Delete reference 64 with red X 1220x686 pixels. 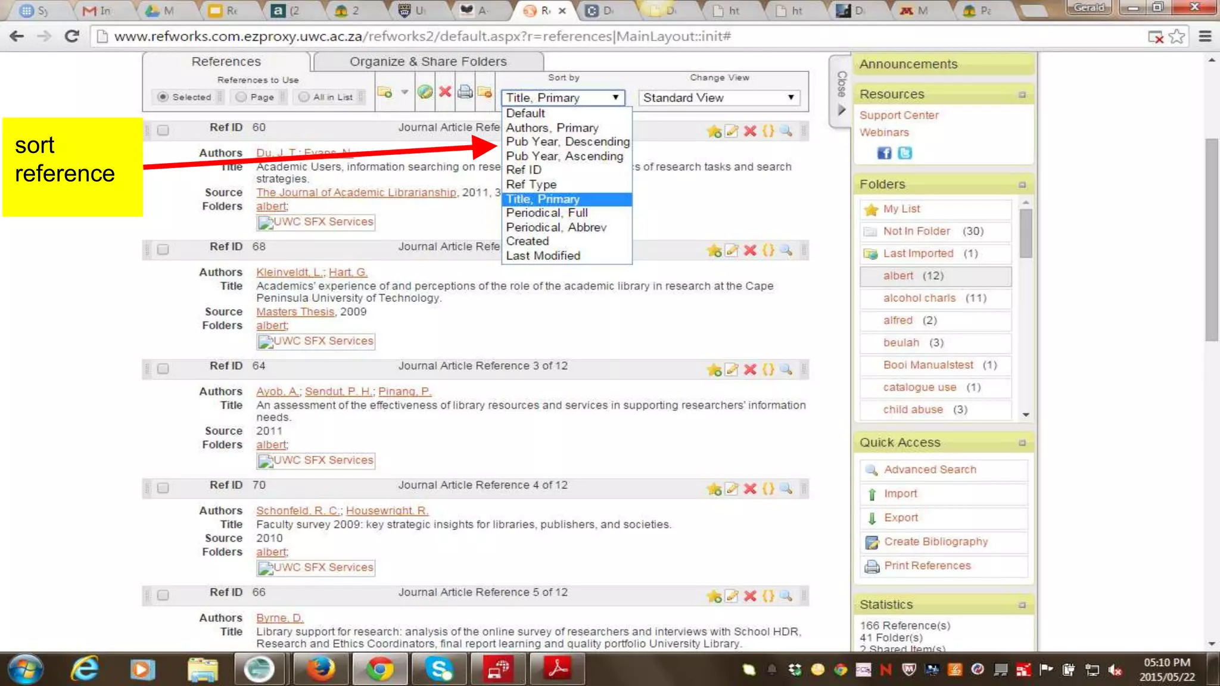(750, 370)
